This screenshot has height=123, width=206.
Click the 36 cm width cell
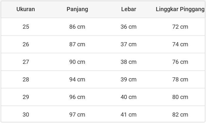(x=129, y=27)
